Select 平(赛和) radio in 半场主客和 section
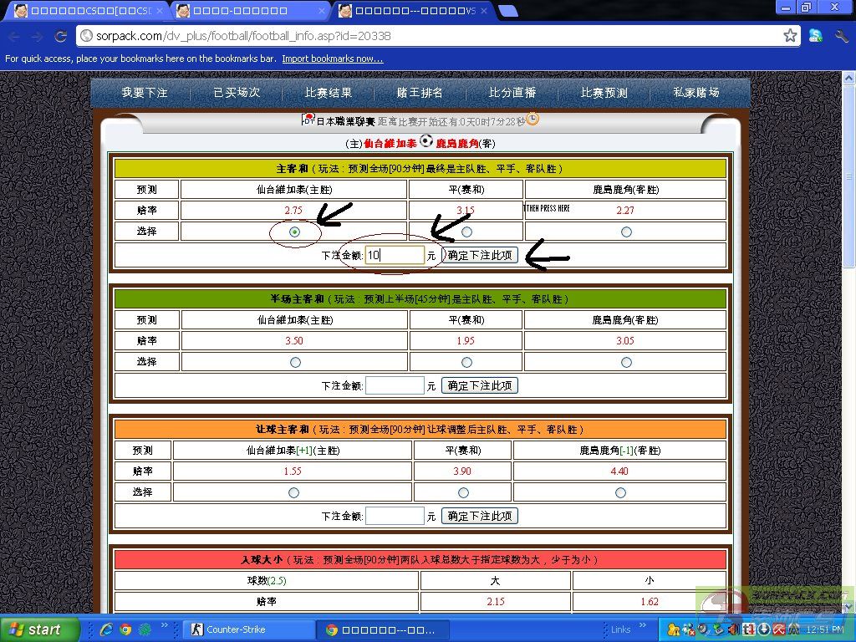 click(466, 362)
